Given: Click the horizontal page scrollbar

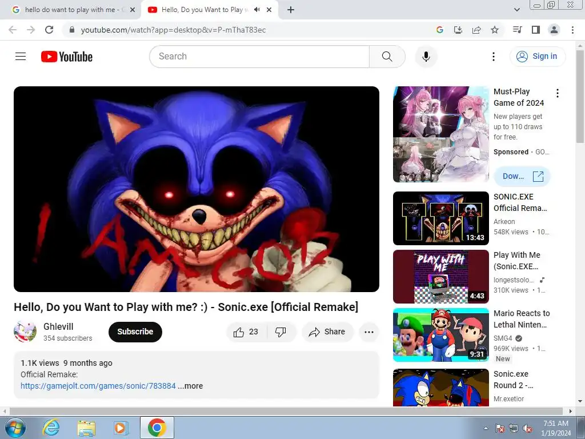Looking at the screenshot, I should click(x=287, y=411).
